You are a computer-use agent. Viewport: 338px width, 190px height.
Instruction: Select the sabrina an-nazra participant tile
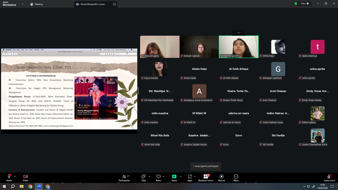(239, 113)
